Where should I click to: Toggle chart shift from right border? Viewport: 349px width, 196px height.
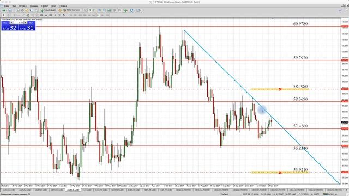(120, 10)
